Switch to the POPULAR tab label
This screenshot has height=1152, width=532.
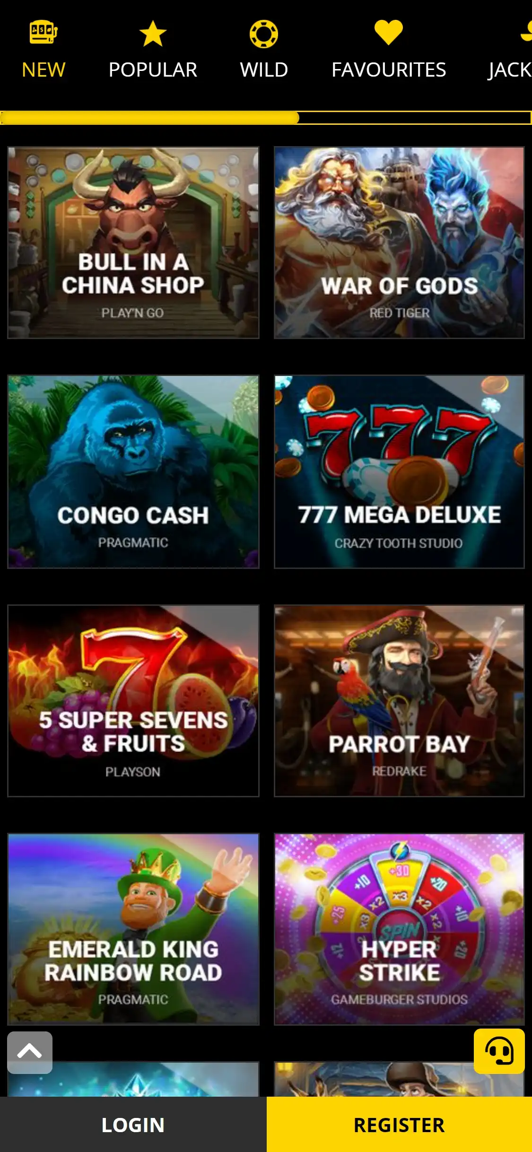153,70
